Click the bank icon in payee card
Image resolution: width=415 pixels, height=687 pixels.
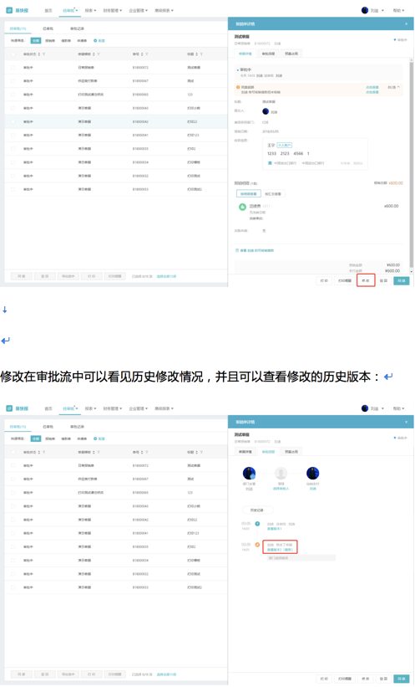point(270,163)
